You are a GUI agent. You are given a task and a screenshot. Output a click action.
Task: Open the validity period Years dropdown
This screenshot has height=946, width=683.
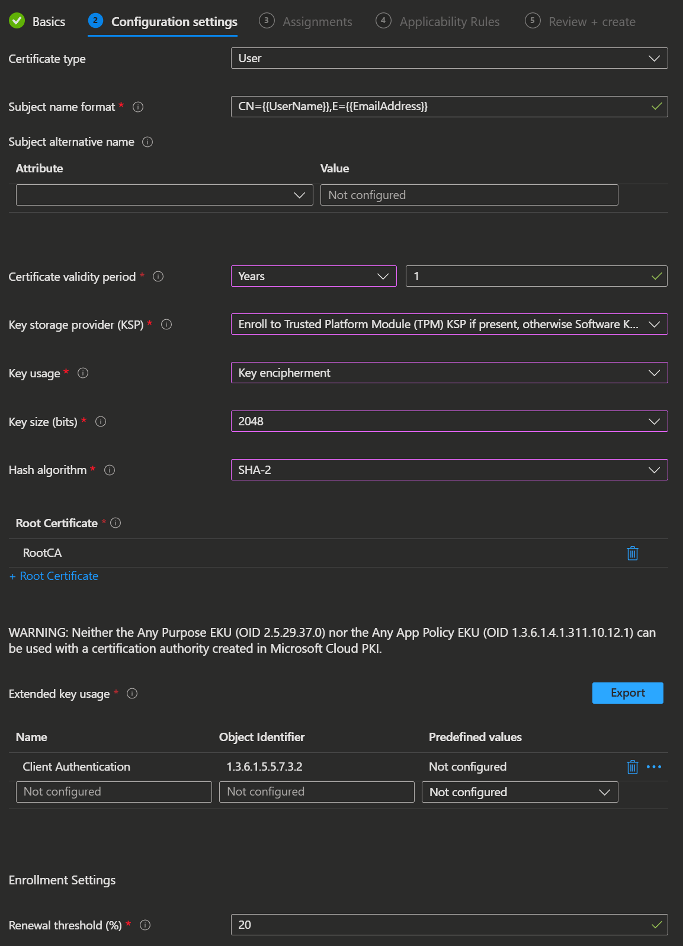pyautogui.click(x=314, y=276)
